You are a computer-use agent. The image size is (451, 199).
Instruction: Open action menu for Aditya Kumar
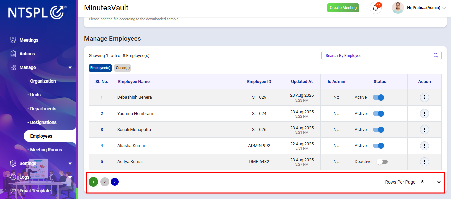point(424,162)
